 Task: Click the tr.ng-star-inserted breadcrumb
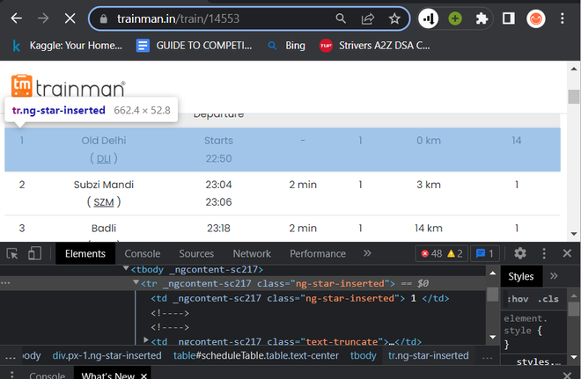(429, 355)
